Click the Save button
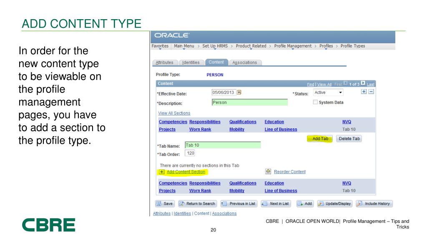 165,203
